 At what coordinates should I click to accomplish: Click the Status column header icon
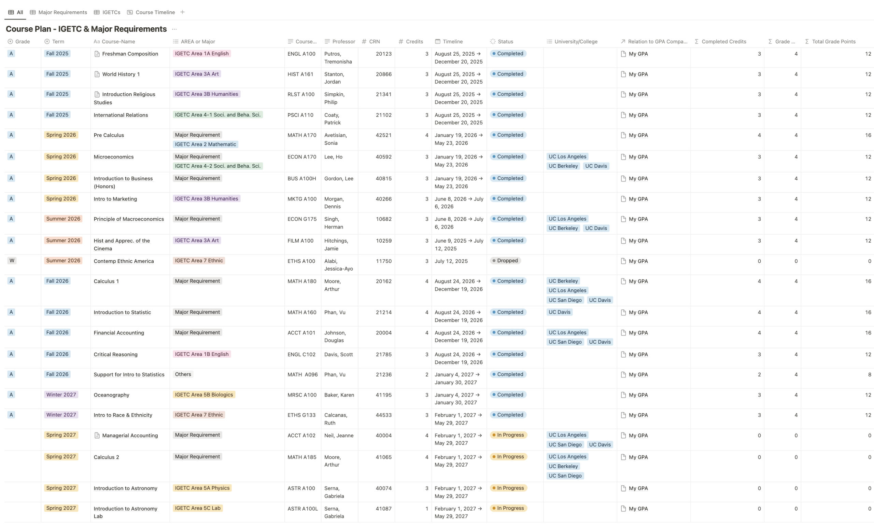click(x=493, y=42)
